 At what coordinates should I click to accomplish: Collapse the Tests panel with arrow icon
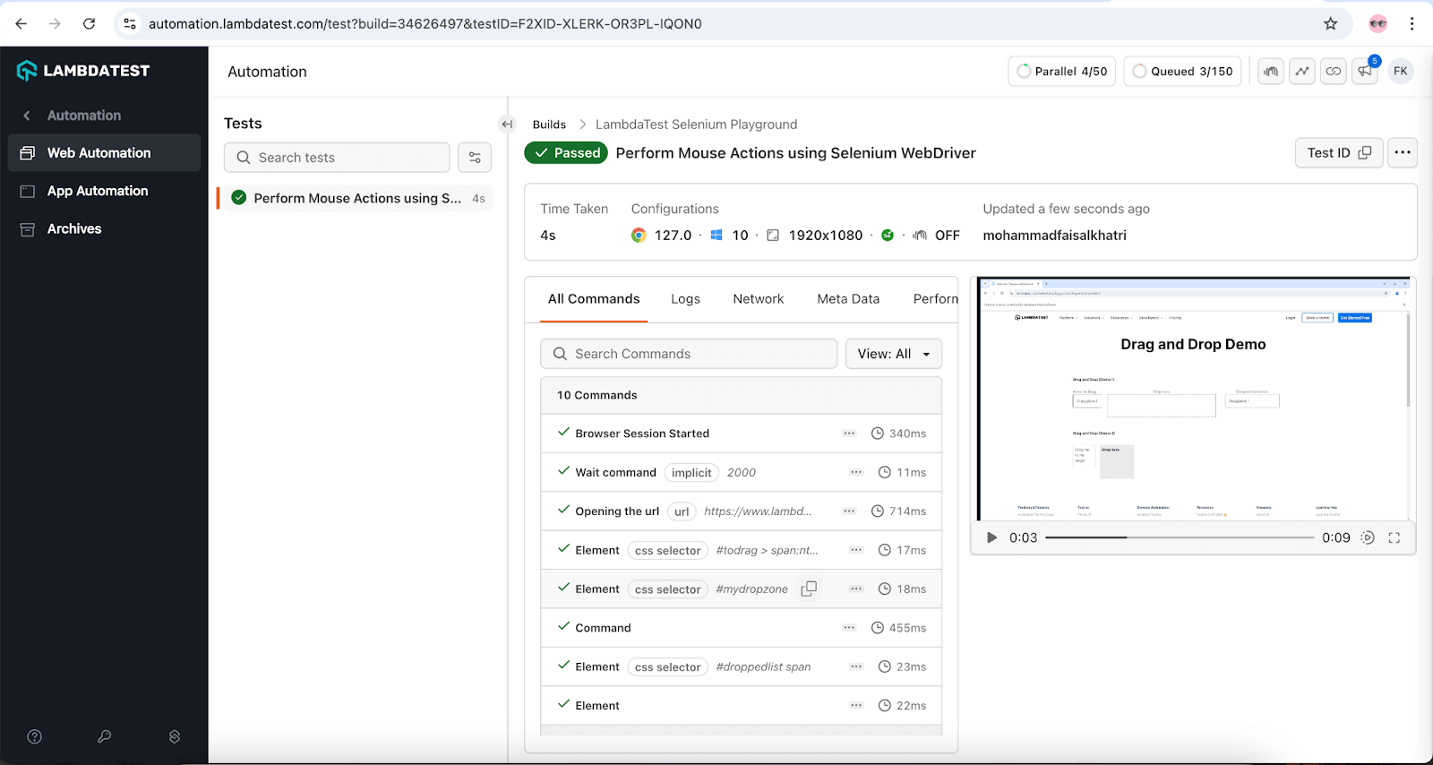[507, 125]
